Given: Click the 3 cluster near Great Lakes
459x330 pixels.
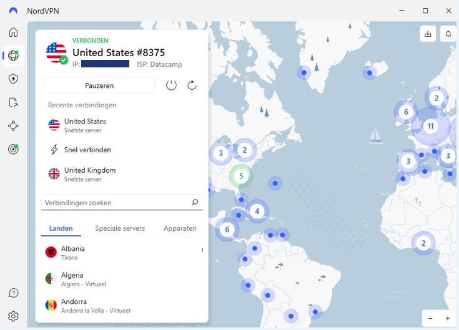Looking at the screenshot, I should (x=220, y=153).
